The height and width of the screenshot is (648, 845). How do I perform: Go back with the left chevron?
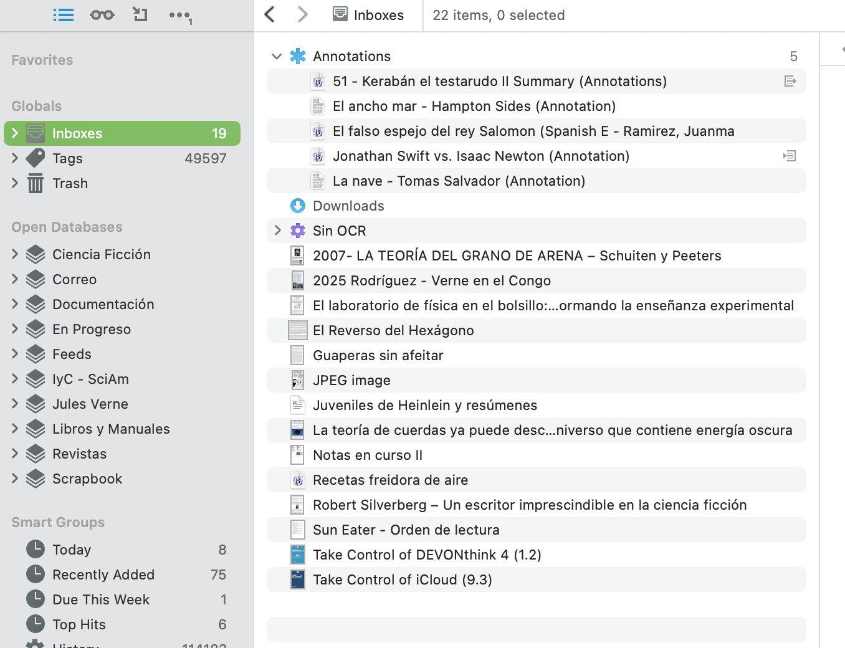[270, 14]
